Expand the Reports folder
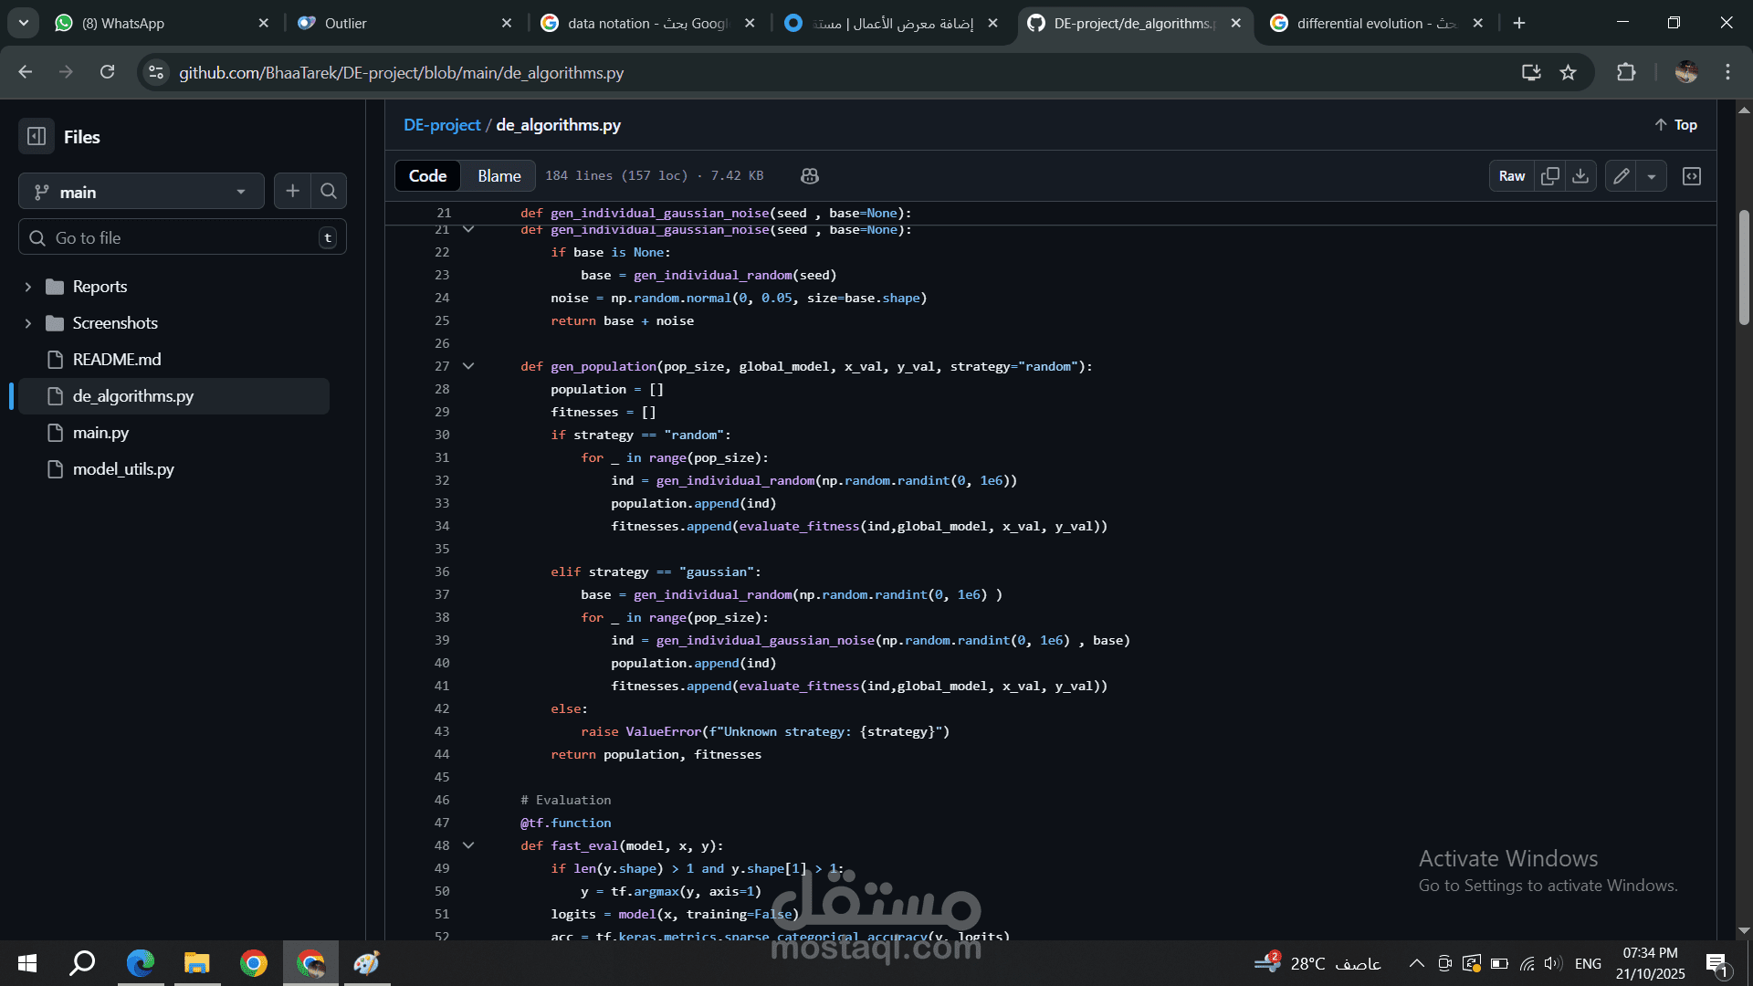 click(28, 287)
